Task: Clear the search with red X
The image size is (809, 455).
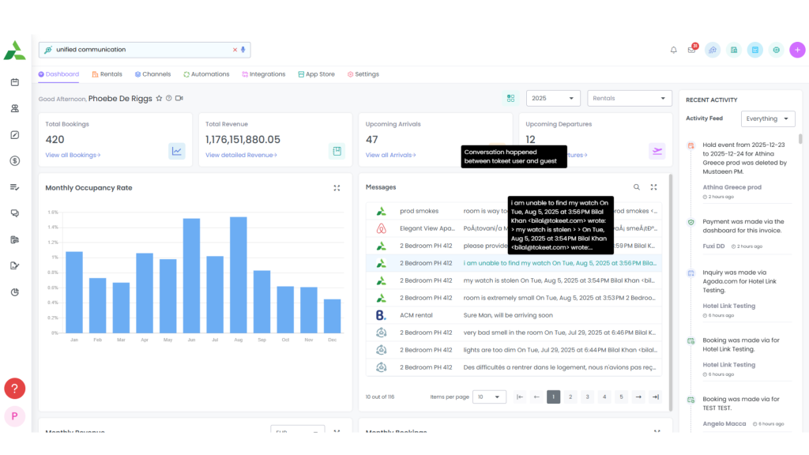Action: (x=235, y=50)
